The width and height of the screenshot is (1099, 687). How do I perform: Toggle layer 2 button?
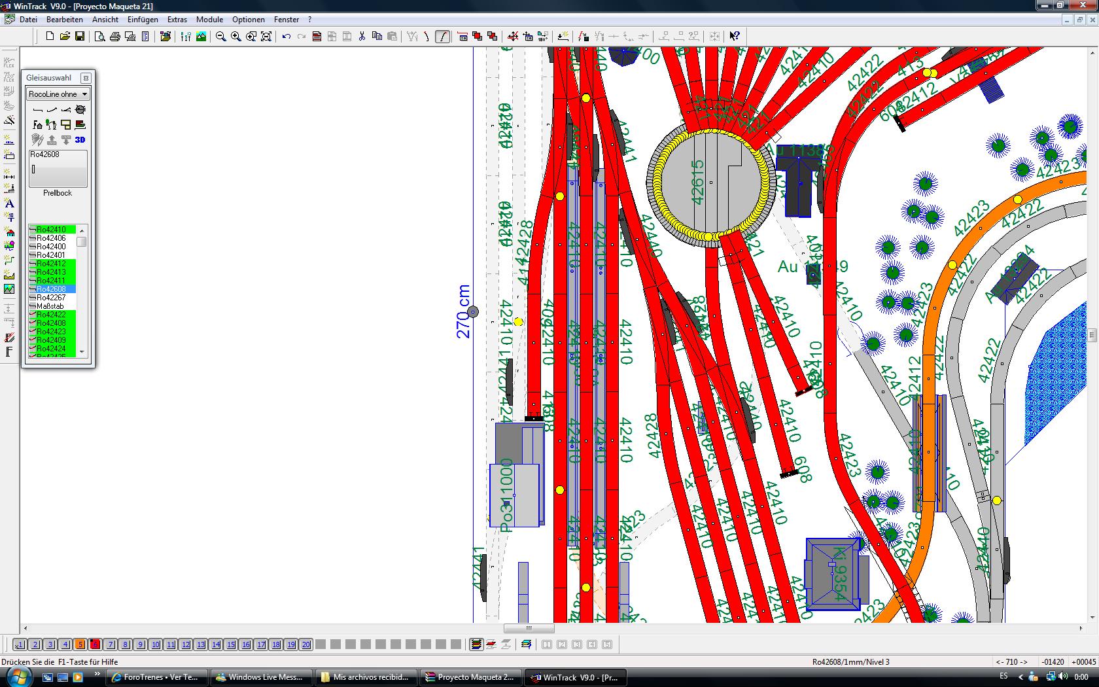point(35,644)
